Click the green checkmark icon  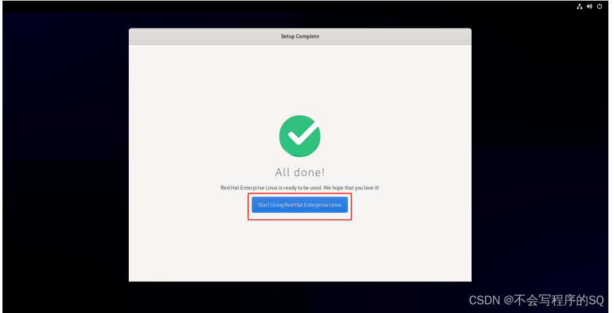[x=300, y=136]
